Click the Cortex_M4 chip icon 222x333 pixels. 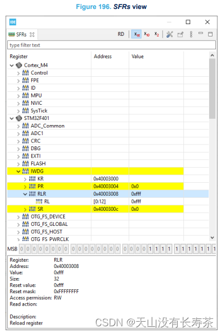tap(19, 65)
